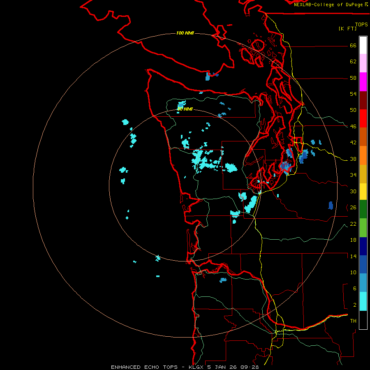The height and width of the screenshot is (370, 370).
Task: Click the TH legend label
Action: pos(353,321)
